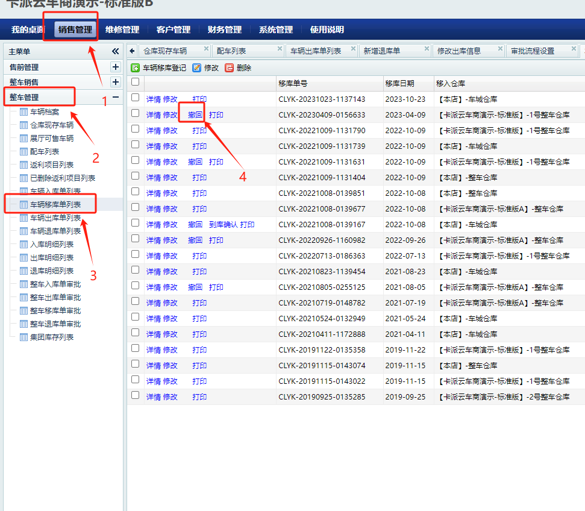Switch to the 车辆出库单列表 tab
This screenshot has width=585, height=511.
(x=316, y=51)
